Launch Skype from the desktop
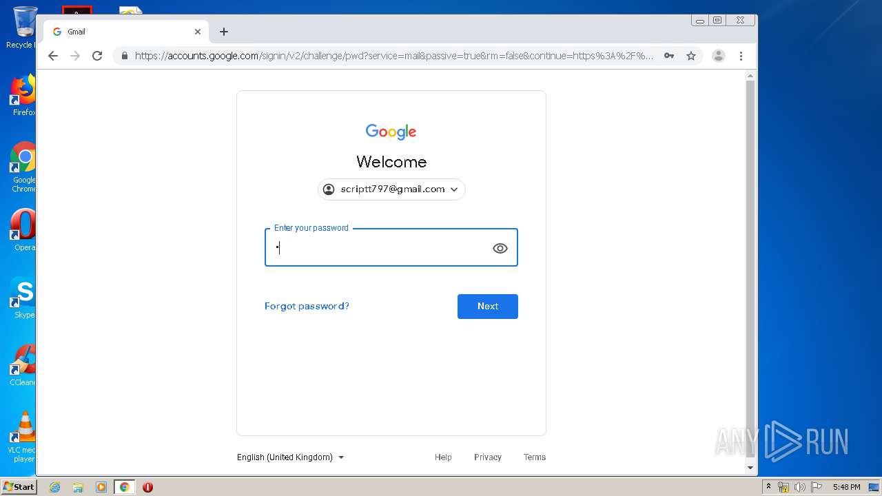882x496 pixels. click(x=23, y=298)
